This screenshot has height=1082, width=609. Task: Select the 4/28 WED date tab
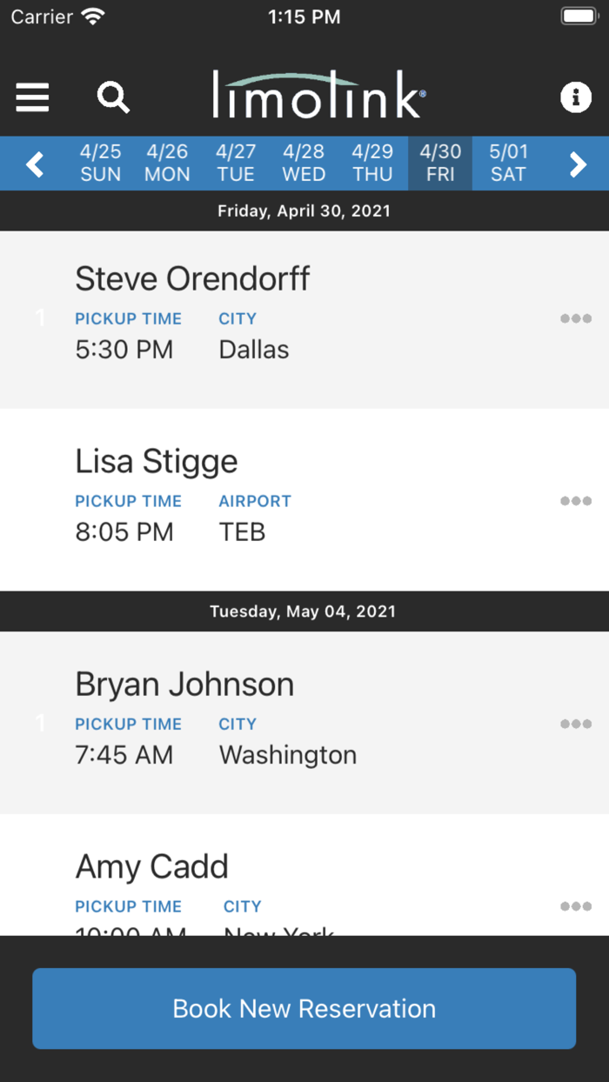pos(304,164)
